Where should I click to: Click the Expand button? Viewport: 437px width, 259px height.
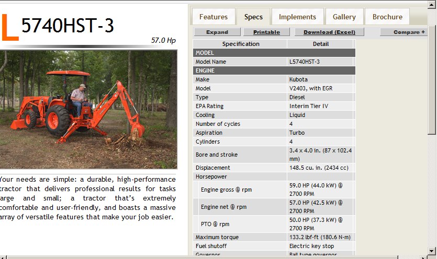click(x=217, y=32)
